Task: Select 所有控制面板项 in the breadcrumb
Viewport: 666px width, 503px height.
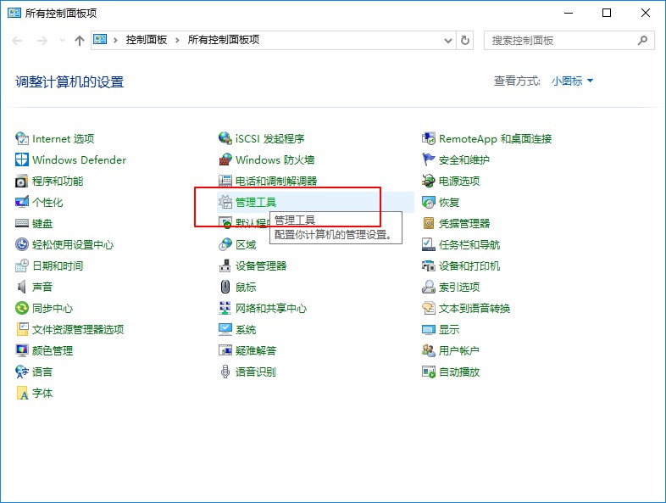Action: pyautogui.click(x=223, y=40)
